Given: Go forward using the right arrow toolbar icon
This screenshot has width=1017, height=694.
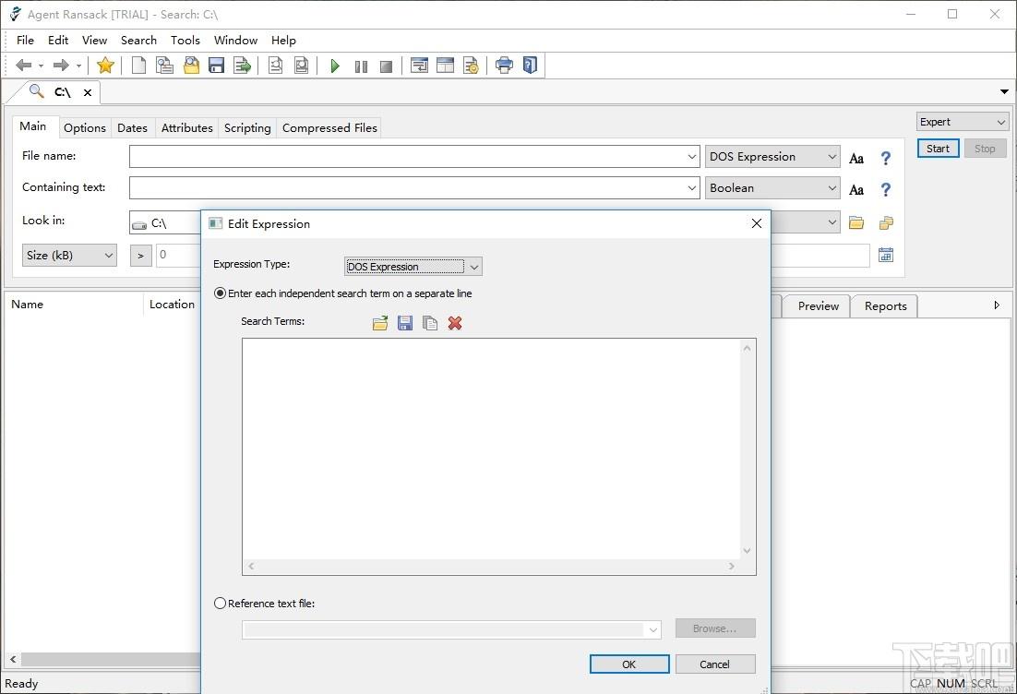Looking at the screenshot, I should pyautogui.click(x=61, y=65).
